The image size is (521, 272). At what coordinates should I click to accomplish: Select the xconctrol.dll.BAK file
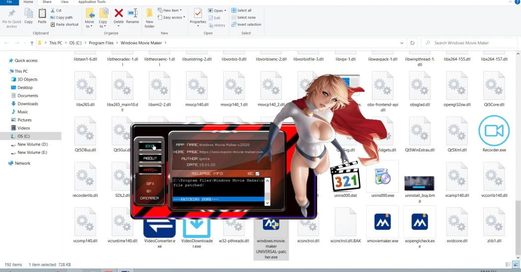[345, 222]
